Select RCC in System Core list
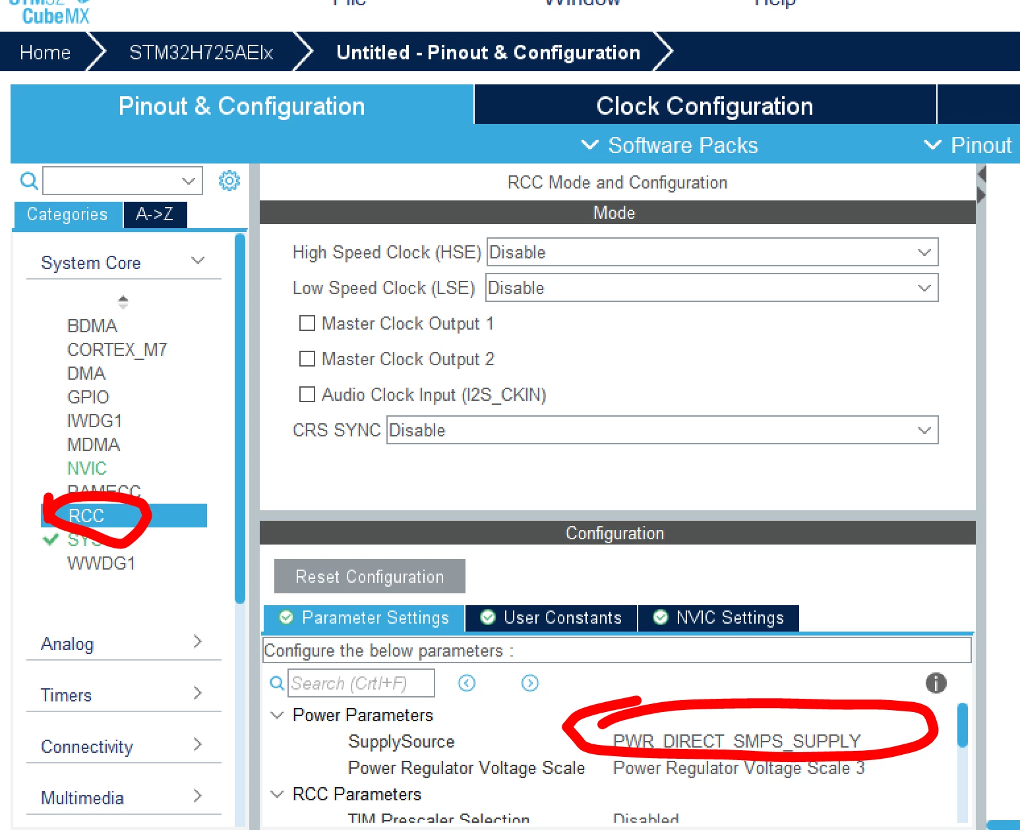This screenshot has height=830, width=1020. 124,516
